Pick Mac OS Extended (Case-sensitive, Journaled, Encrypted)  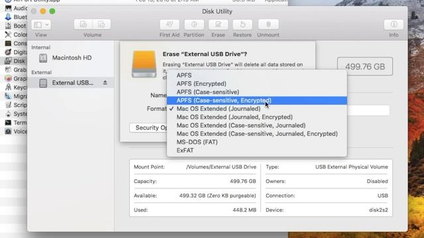click(x=257, y=134)
